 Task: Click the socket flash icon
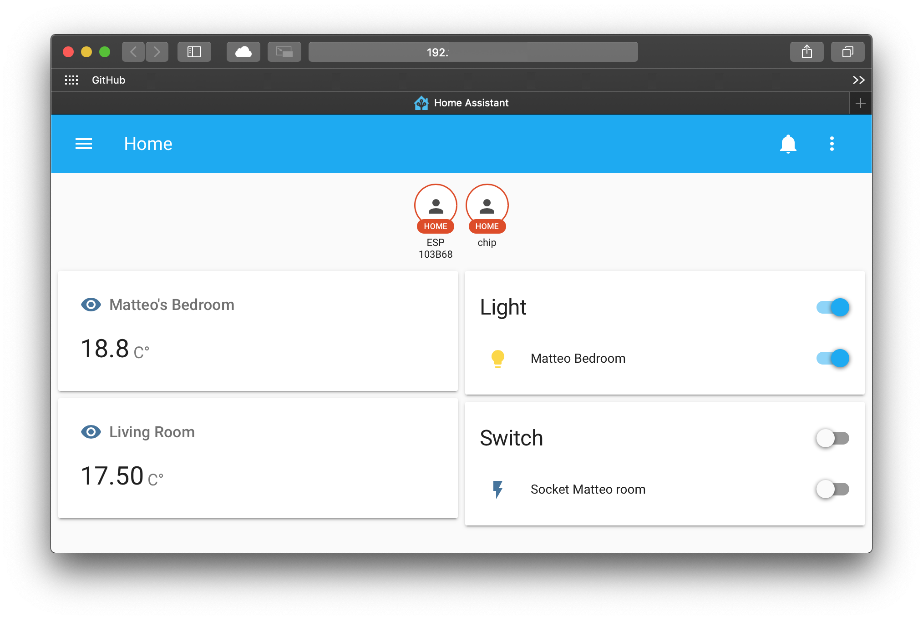pyautogui.click(x=498, y=490)
